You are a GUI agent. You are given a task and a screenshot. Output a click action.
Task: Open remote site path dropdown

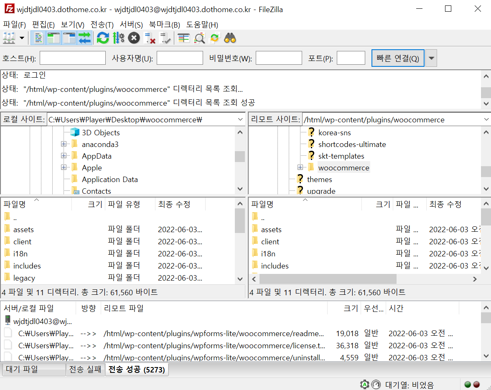coord(486,119)
